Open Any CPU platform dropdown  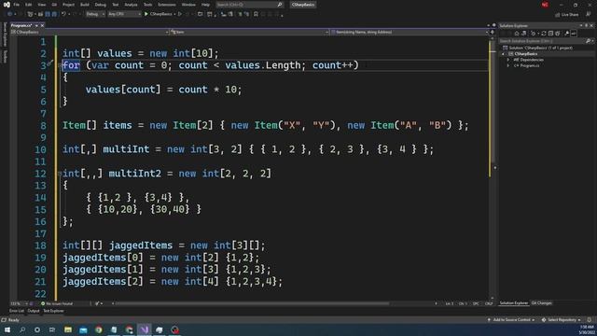click(x=124, y=14)
